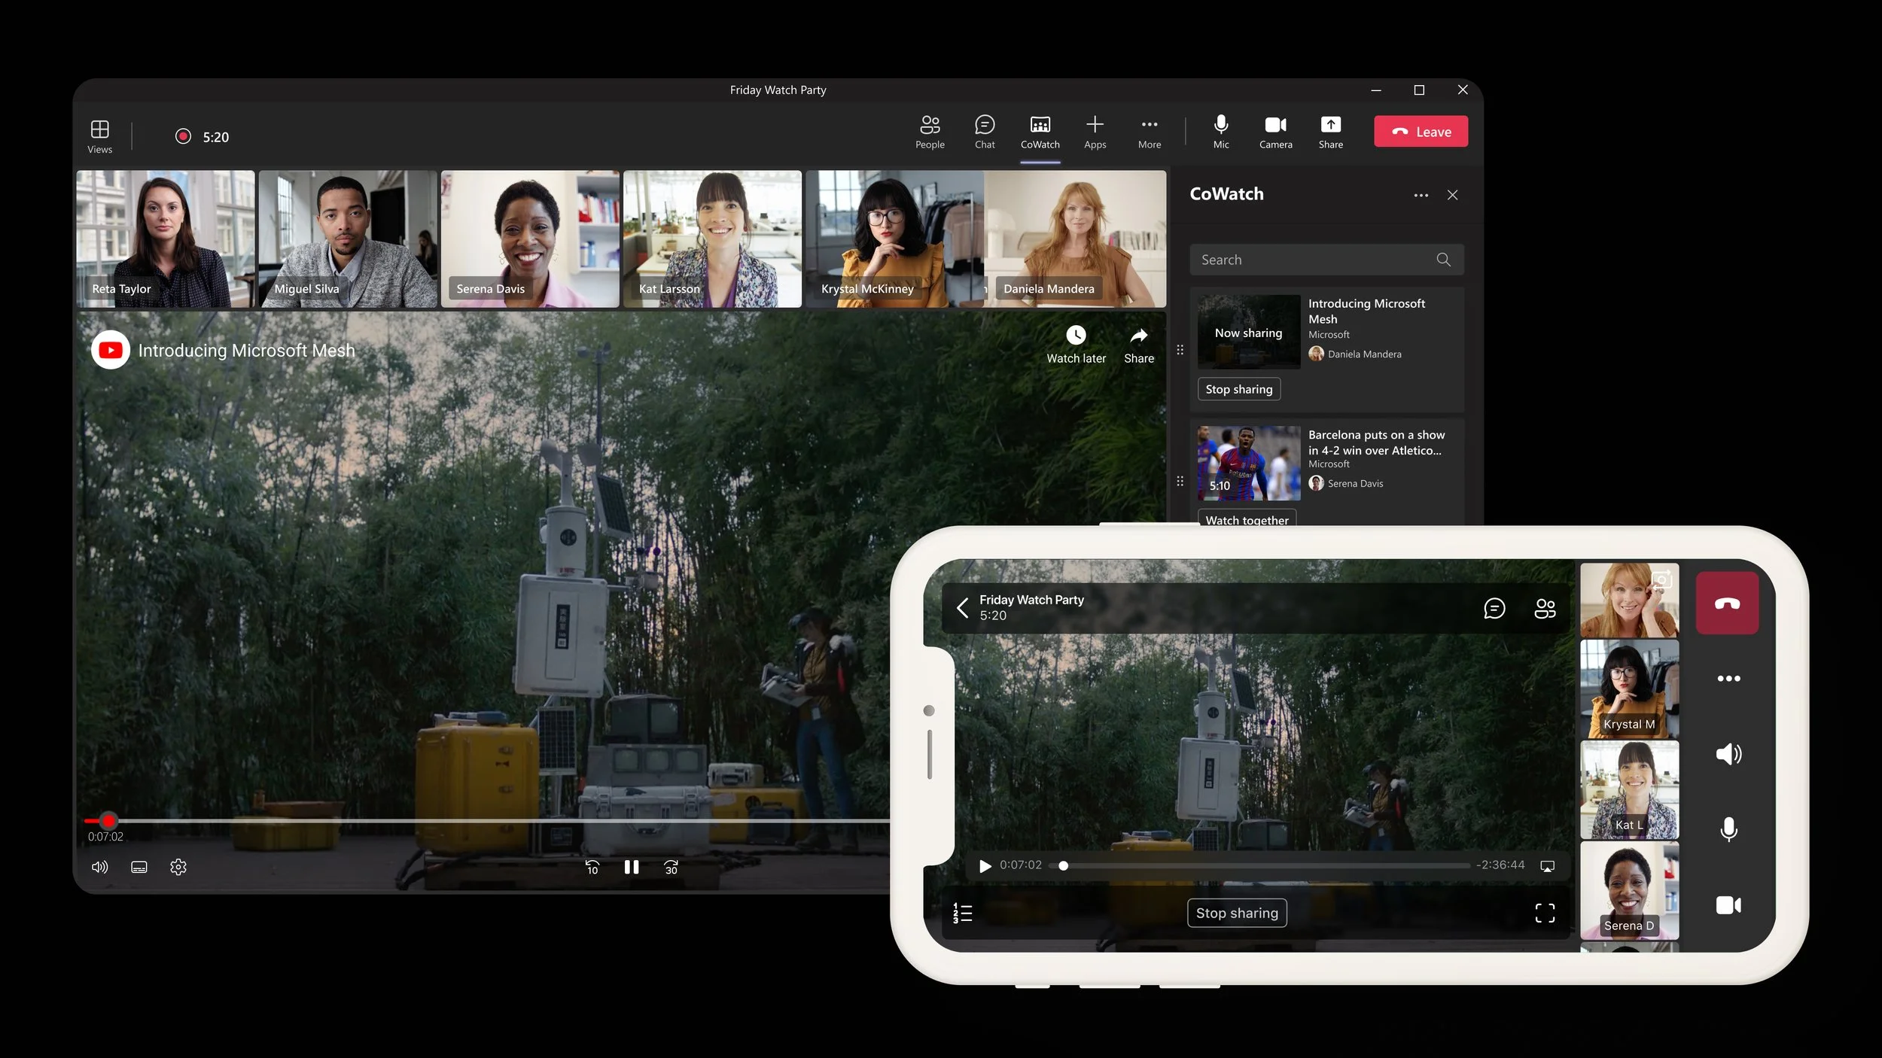Leave the Friday Watch Party meeting
This screenshot has width=1882, height=1058.
click(x=1421, y=131)
